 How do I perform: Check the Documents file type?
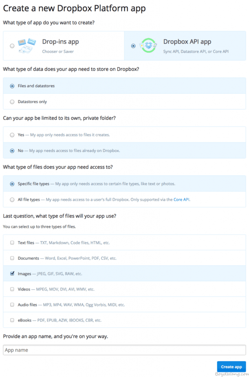tap(12, 258)
